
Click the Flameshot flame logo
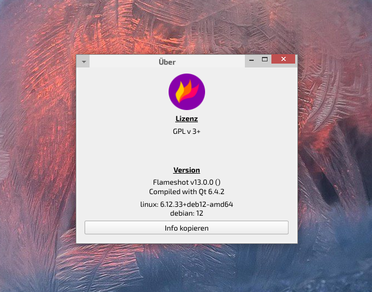187,92
